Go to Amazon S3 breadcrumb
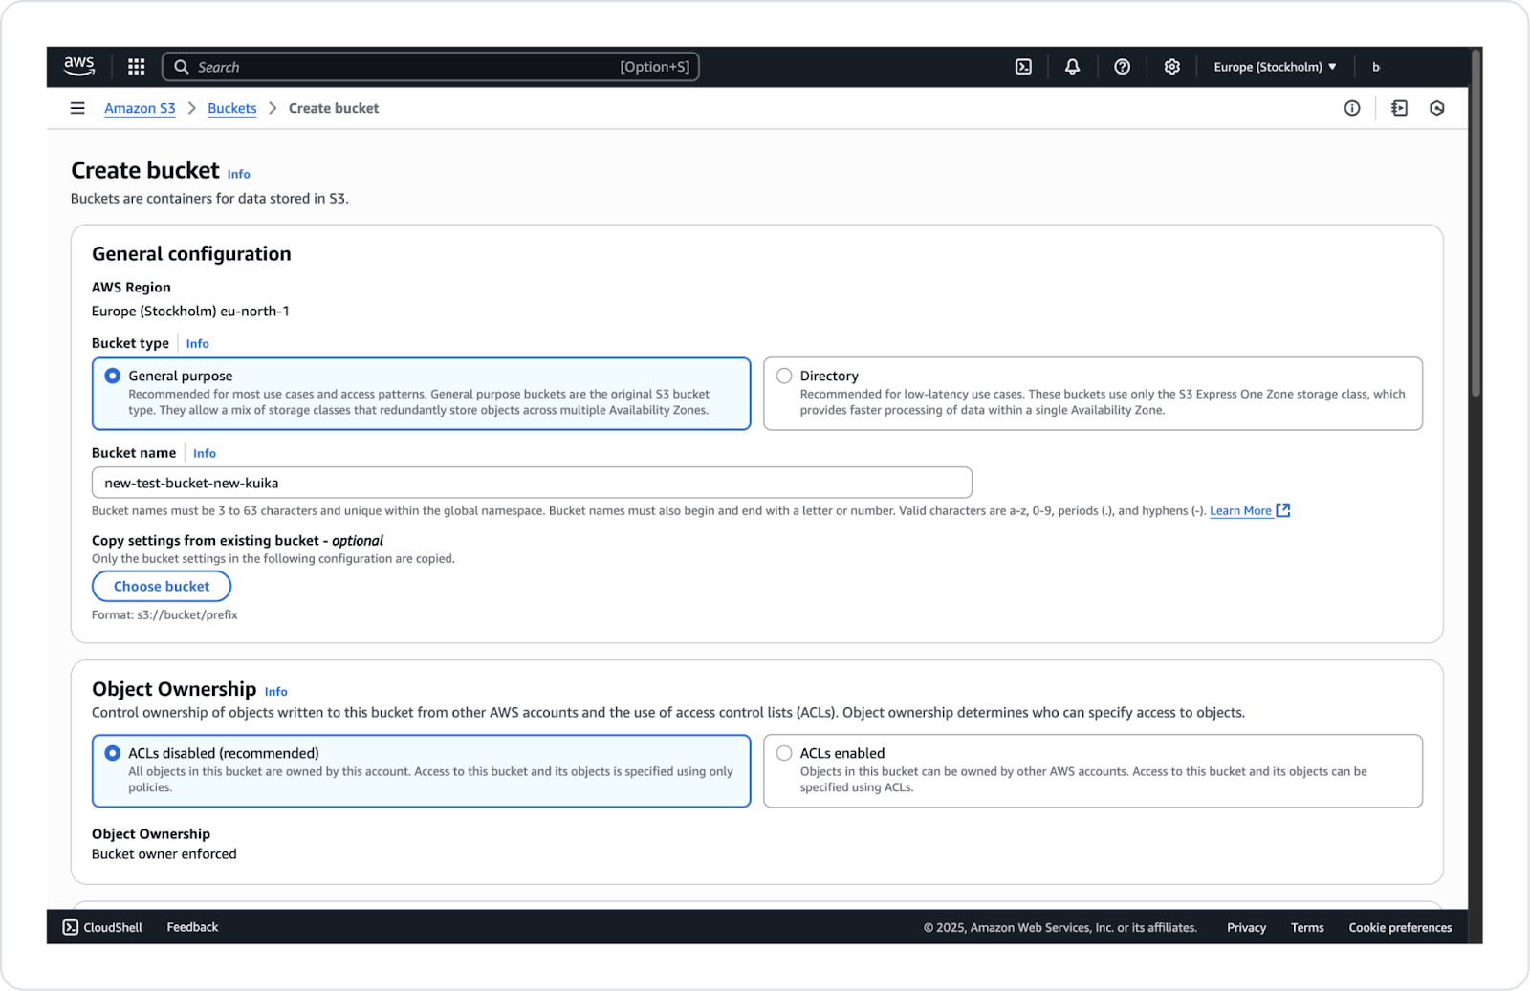The image size is (1530, 991). point(140,108)
